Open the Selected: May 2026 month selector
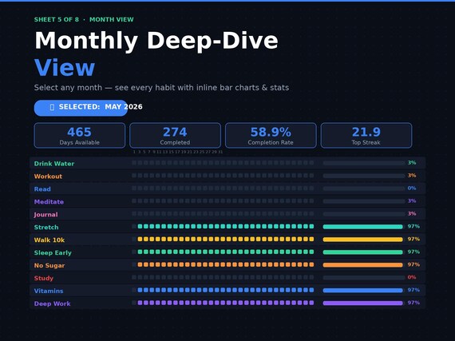 pyautogui.click(x=81, y=108)
